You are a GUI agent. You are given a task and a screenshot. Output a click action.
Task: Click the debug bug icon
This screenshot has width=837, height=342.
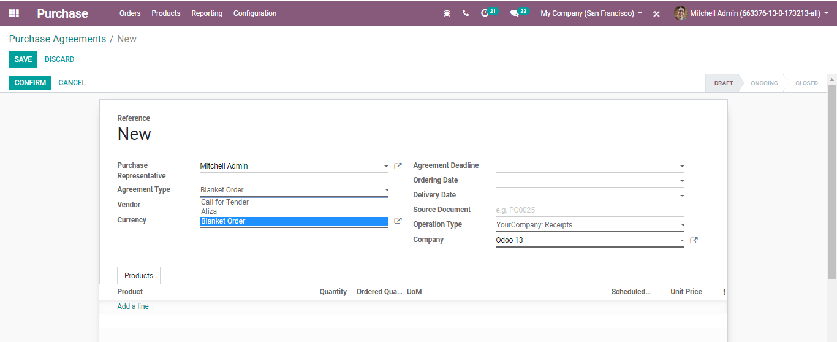[447, 13]
